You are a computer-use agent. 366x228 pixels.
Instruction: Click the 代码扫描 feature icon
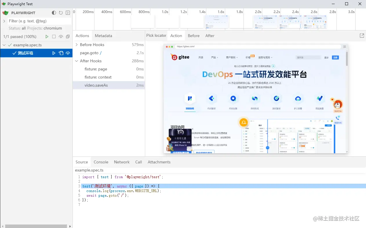point(233,99)
